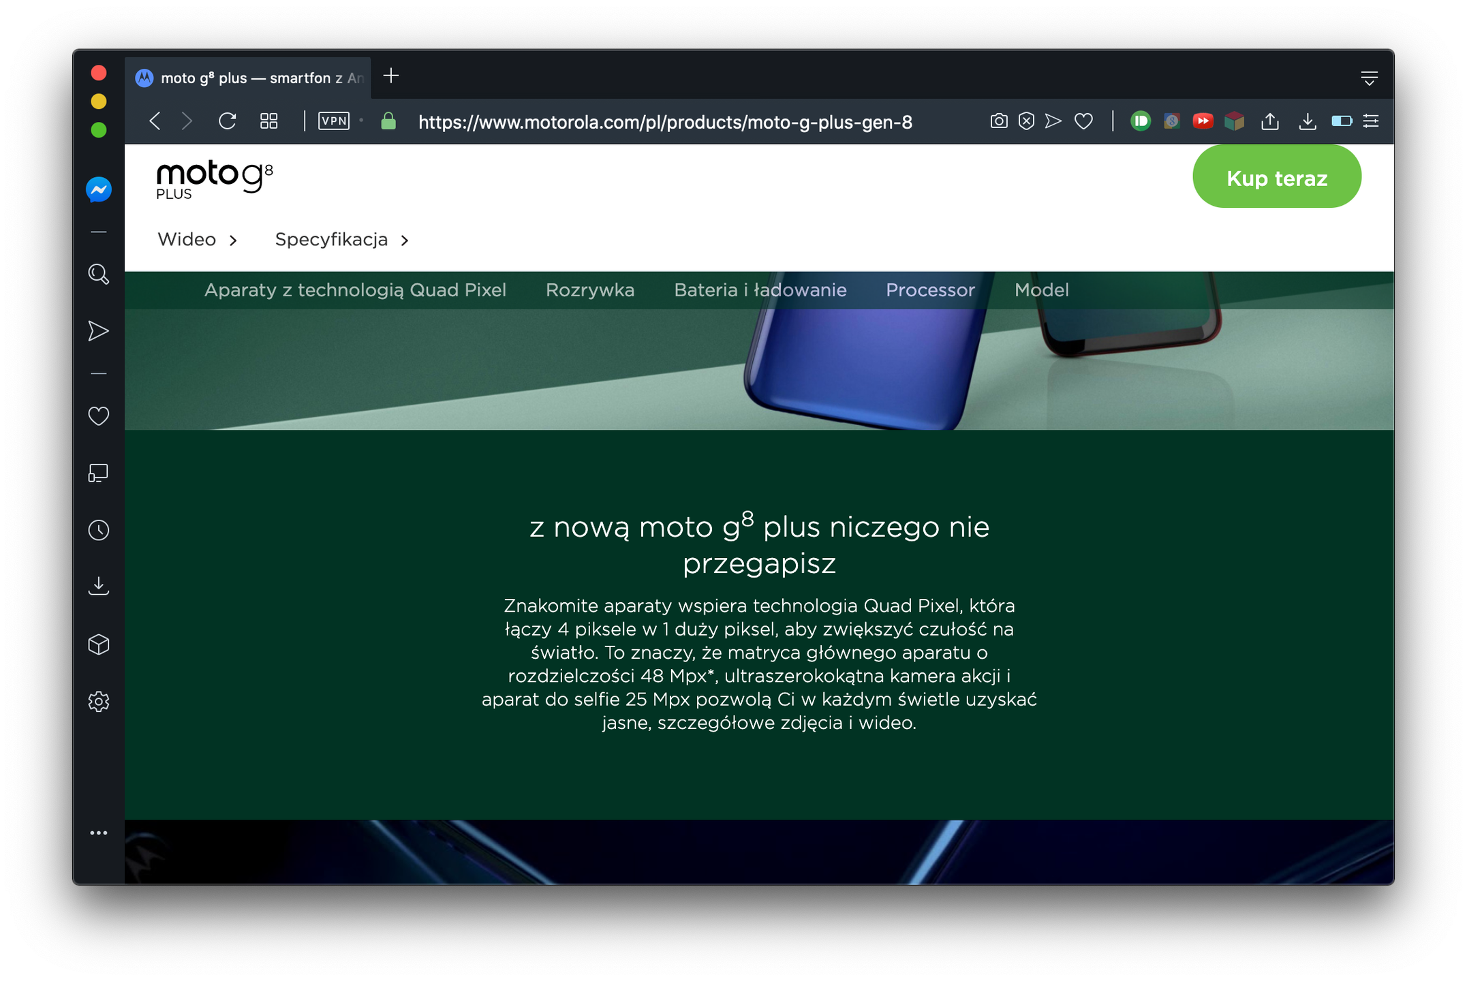The image size is (1467, 981).
Task: Expand the Wideo chevron arrow
Action: [233, 240]
